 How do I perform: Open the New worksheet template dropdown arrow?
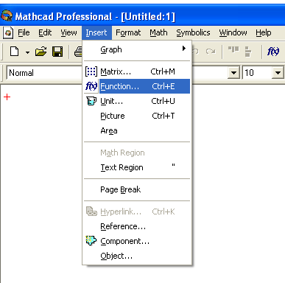pos(27,52)
